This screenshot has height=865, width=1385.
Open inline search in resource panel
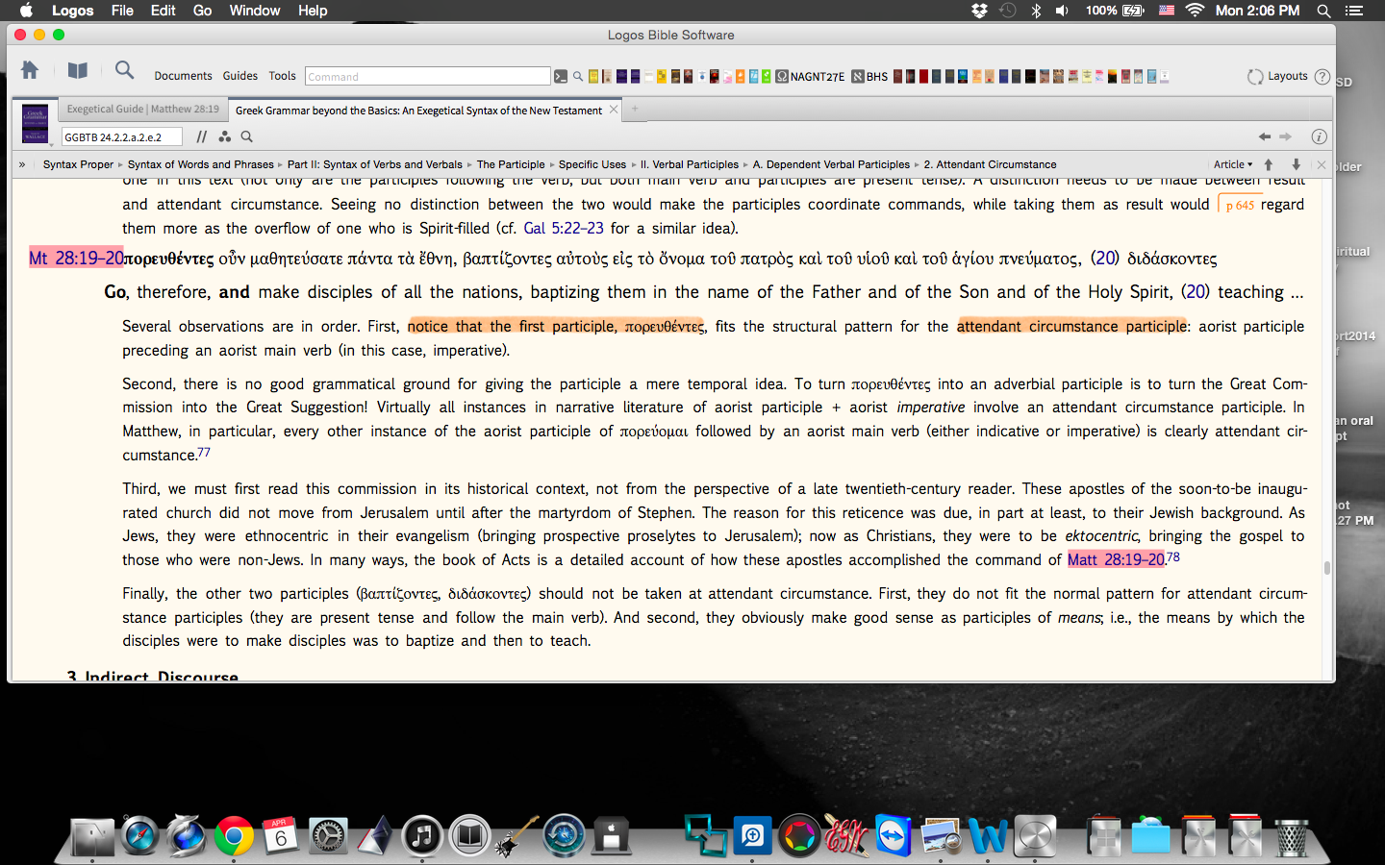tap(247, 136)
